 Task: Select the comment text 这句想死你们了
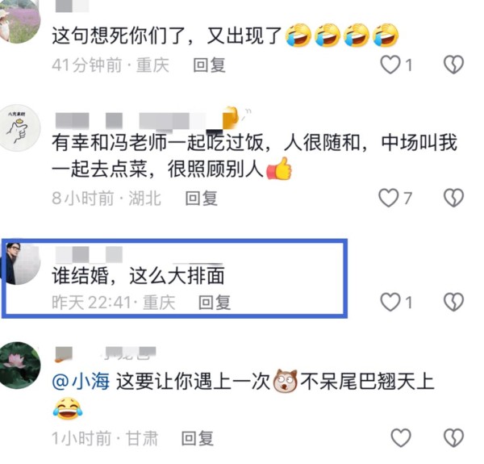coord(119,36)
